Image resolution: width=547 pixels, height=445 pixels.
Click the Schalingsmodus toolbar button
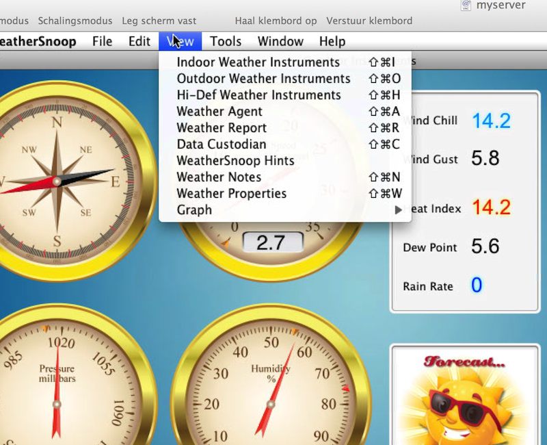tap(75, 21)
